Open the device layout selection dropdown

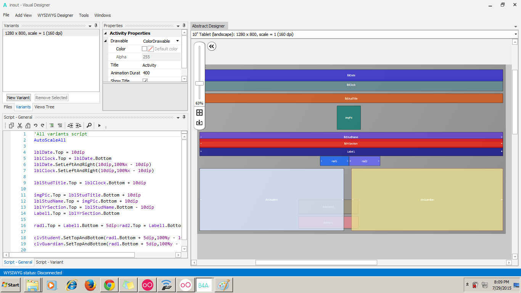point(516,34)
